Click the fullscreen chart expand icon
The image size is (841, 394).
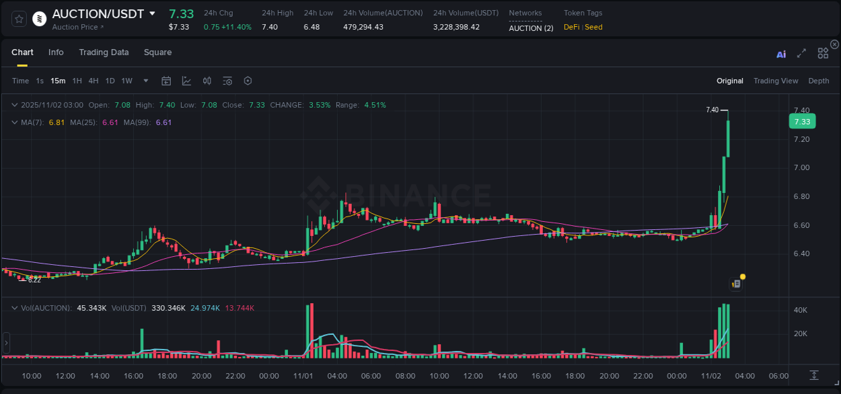[x=801, y=54]
